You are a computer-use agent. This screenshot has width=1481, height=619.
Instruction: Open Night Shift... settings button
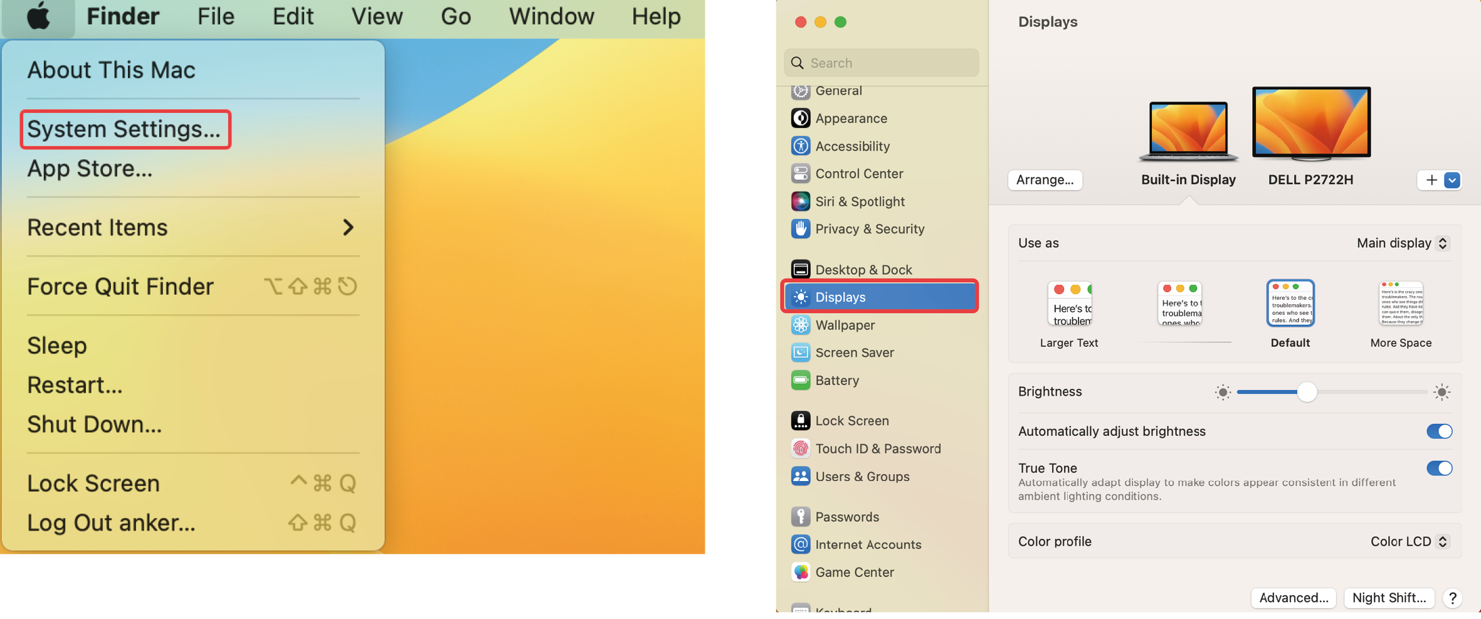pos(1389,598)
